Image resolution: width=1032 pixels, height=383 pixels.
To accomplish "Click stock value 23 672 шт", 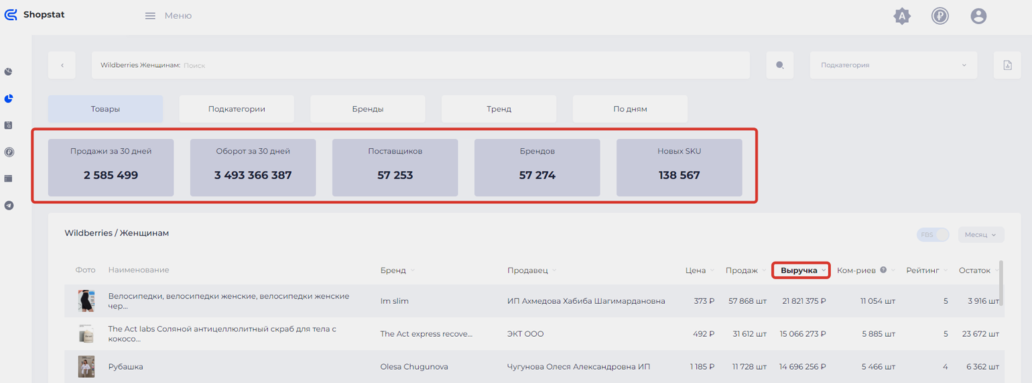I will [x=980, y=334].
